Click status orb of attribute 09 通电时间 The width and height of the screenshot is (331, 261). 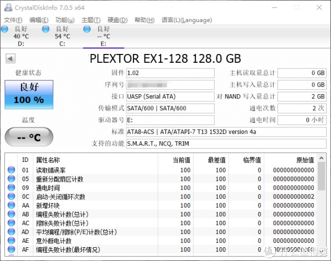(x=11, y=187)
